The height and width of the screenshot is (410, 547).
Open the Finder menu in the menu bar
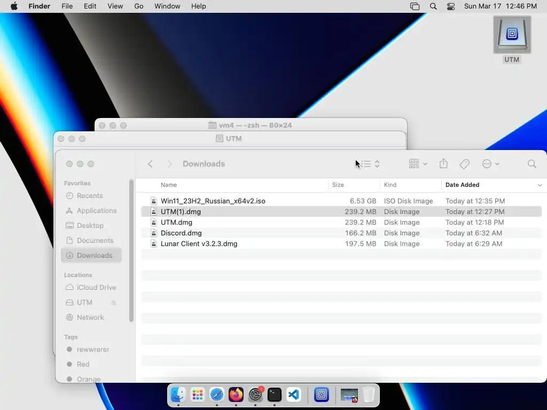[x=40, y=6]
